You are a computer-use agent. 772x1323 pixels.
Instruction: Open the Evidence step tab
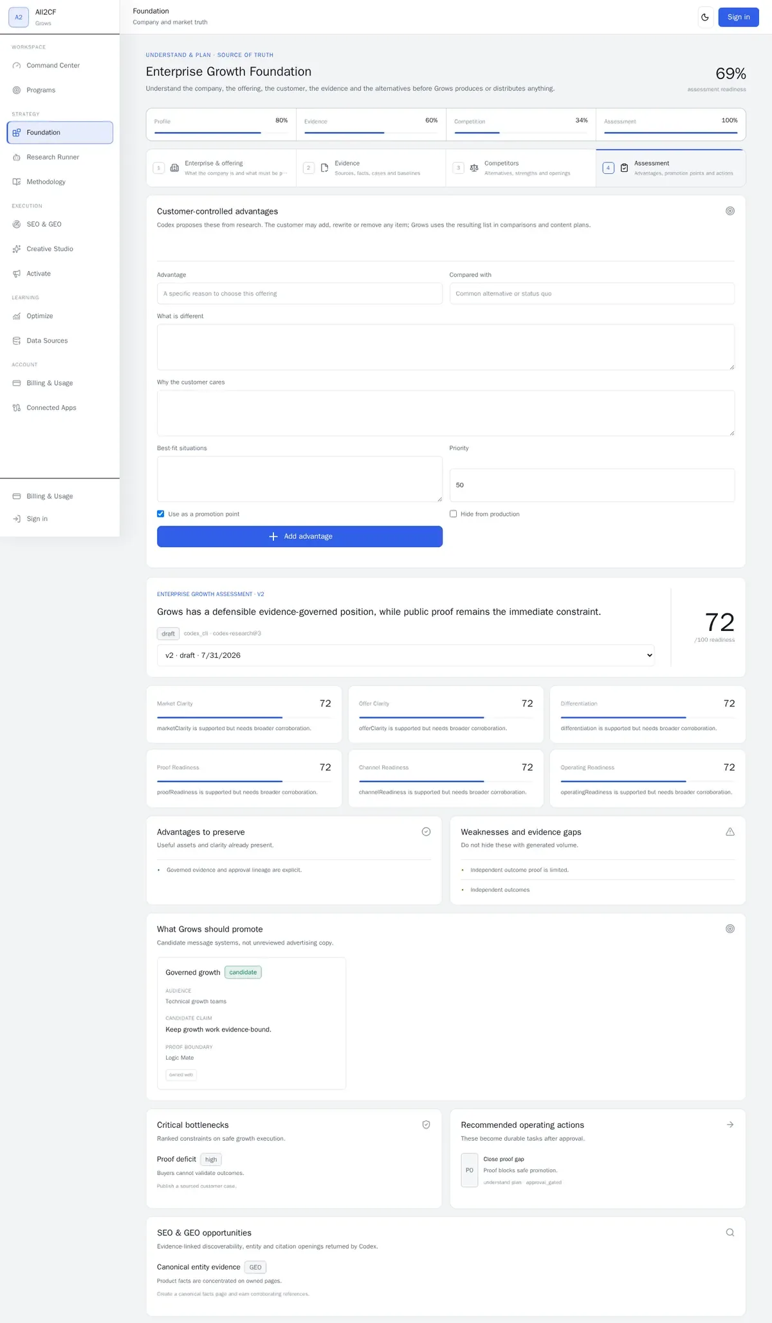coord(371,168)
